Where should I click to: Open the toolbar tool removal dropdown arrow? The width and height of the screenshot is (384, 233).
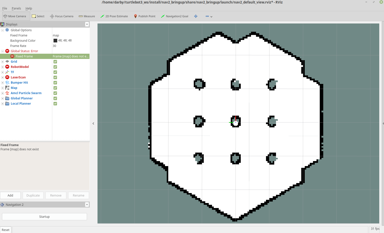pyautogui.click(x=211, y=17)
